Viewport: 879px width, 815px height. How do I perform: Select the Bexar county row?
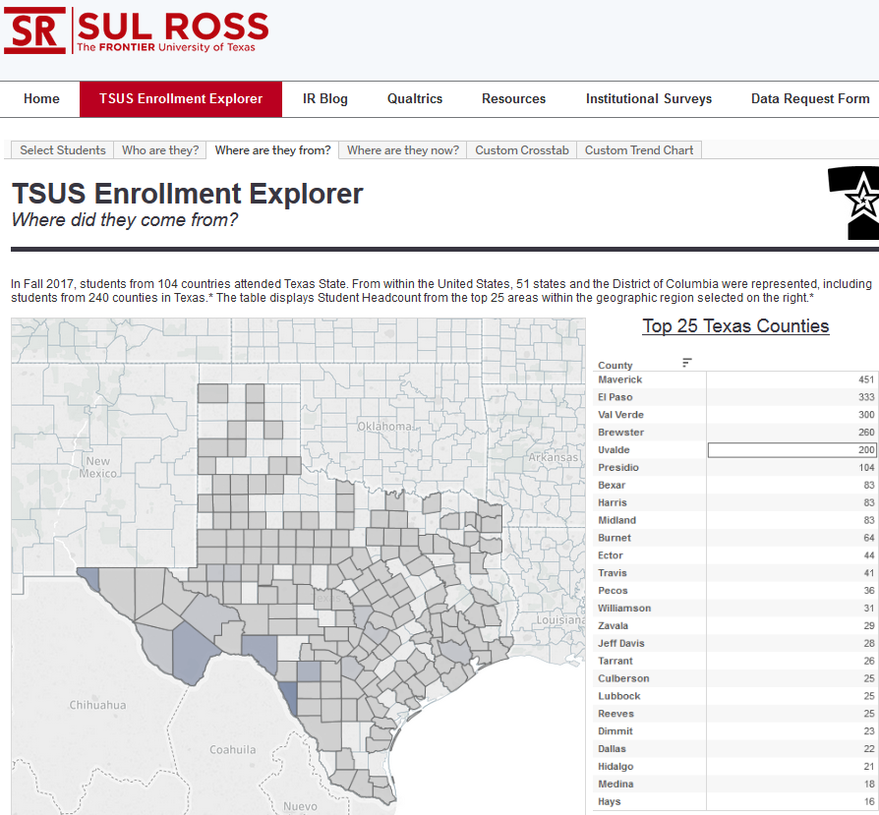click(735, 485)
